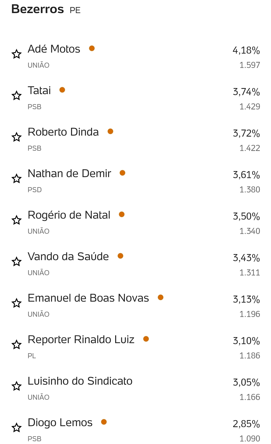271x444 pixels.
Task: Click the star icon next to Diogo Lemos
Action: [17, 428]
